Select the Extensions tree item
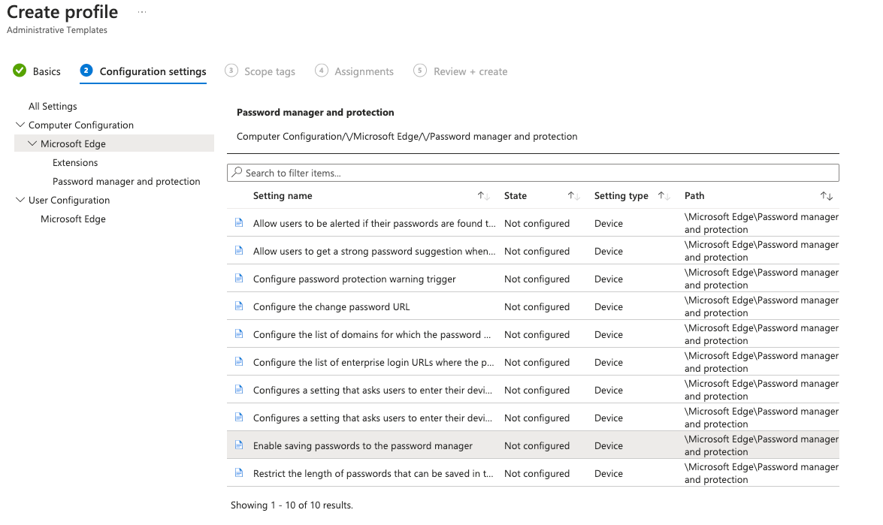This screenshot has width=883, height=525. tap(75, 163)
